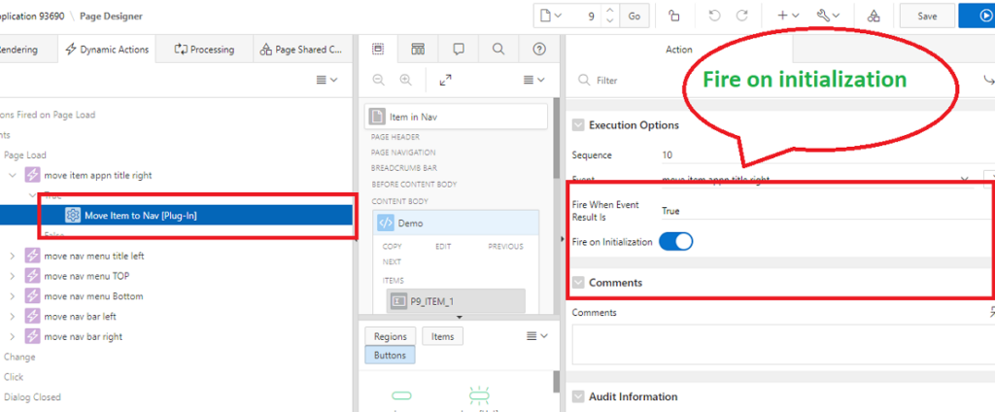The image size is (995, 412).
Task: Click into the Comments text area
Action: click(x=777, y=344)
